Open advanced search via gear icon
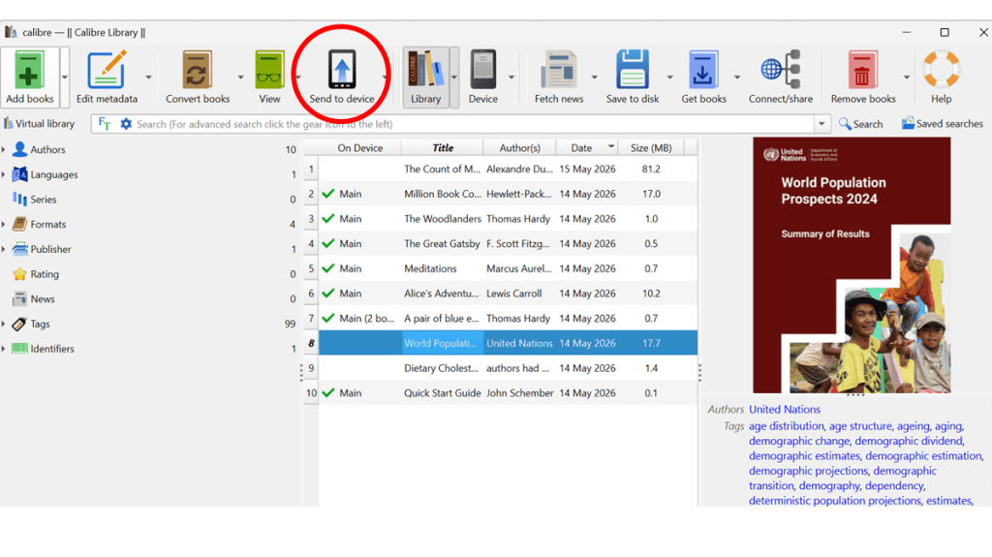This screenshot has width=992, height=557. coord(126,124)
